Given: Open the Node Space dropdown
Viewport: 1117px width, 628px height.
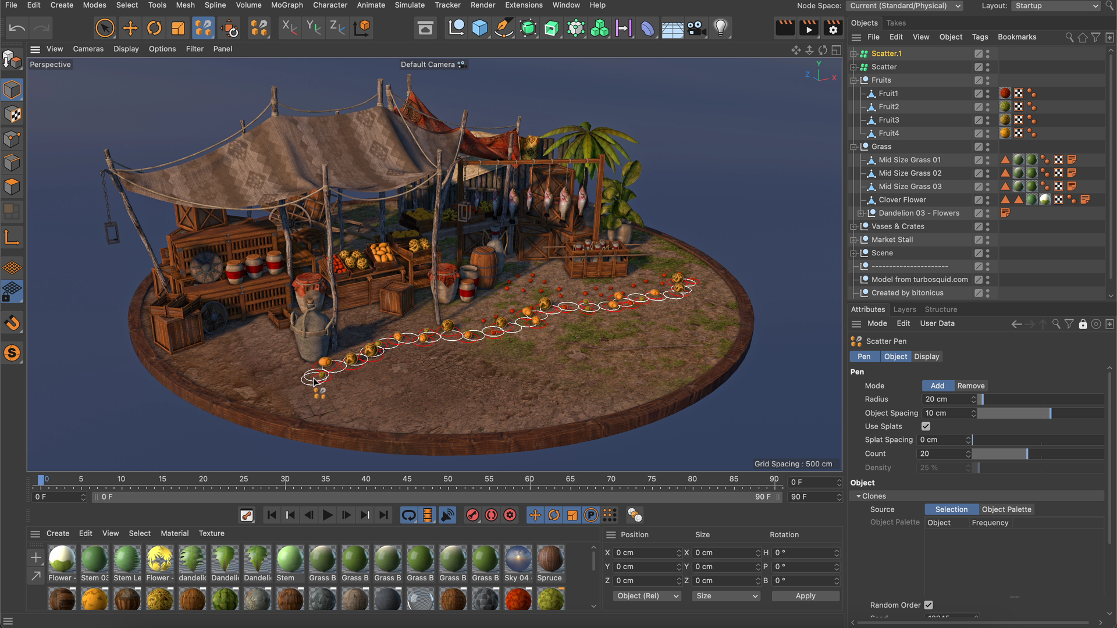Looking at the screenshot, I should (905, 6).
